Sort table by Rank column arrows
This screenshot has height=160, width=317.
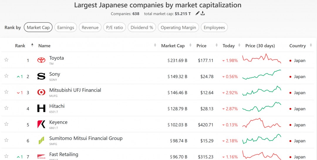[32, 46]
